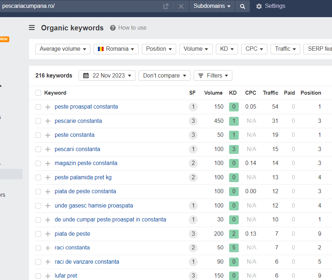Open Settings gear in top bar
The height and width of the screenshot is (280, 332).
click(259, 6)
